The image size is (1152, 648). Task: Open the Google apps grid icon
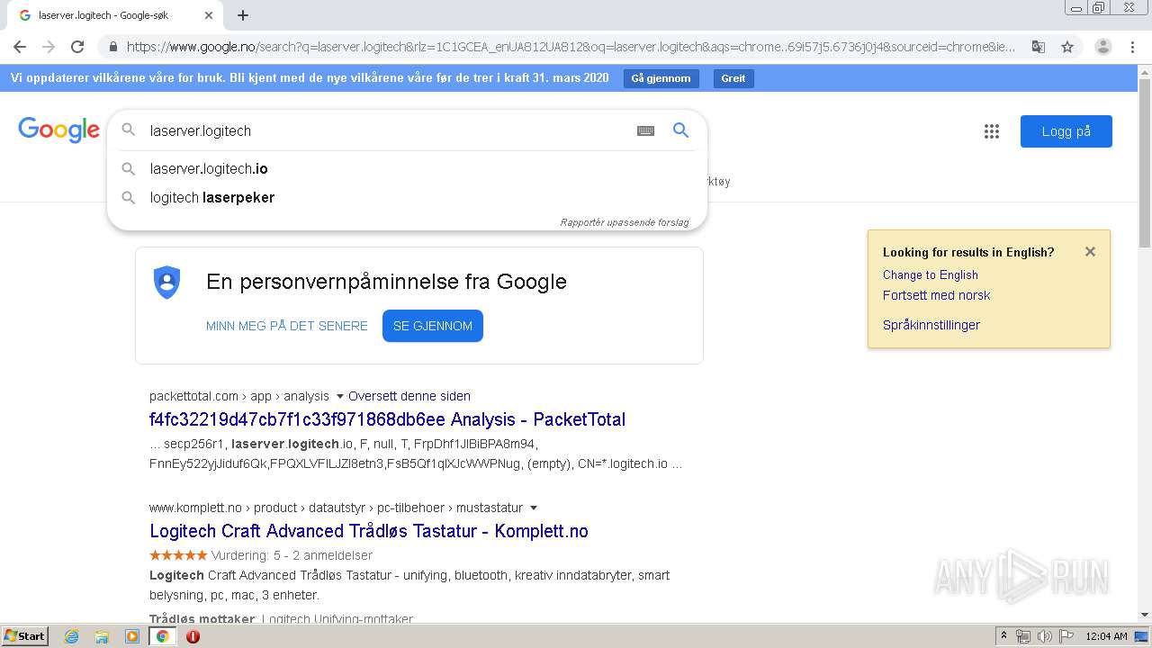click(992, 131)
